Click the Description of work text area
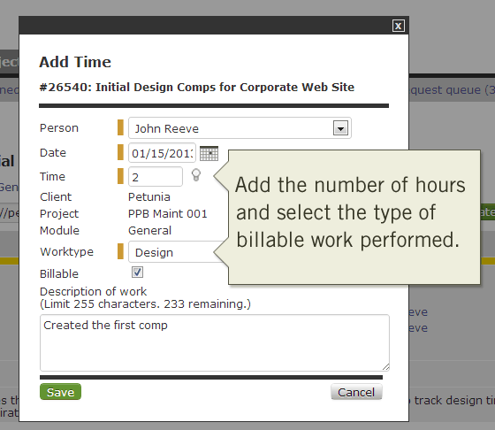495x430 pixels. 215,342
